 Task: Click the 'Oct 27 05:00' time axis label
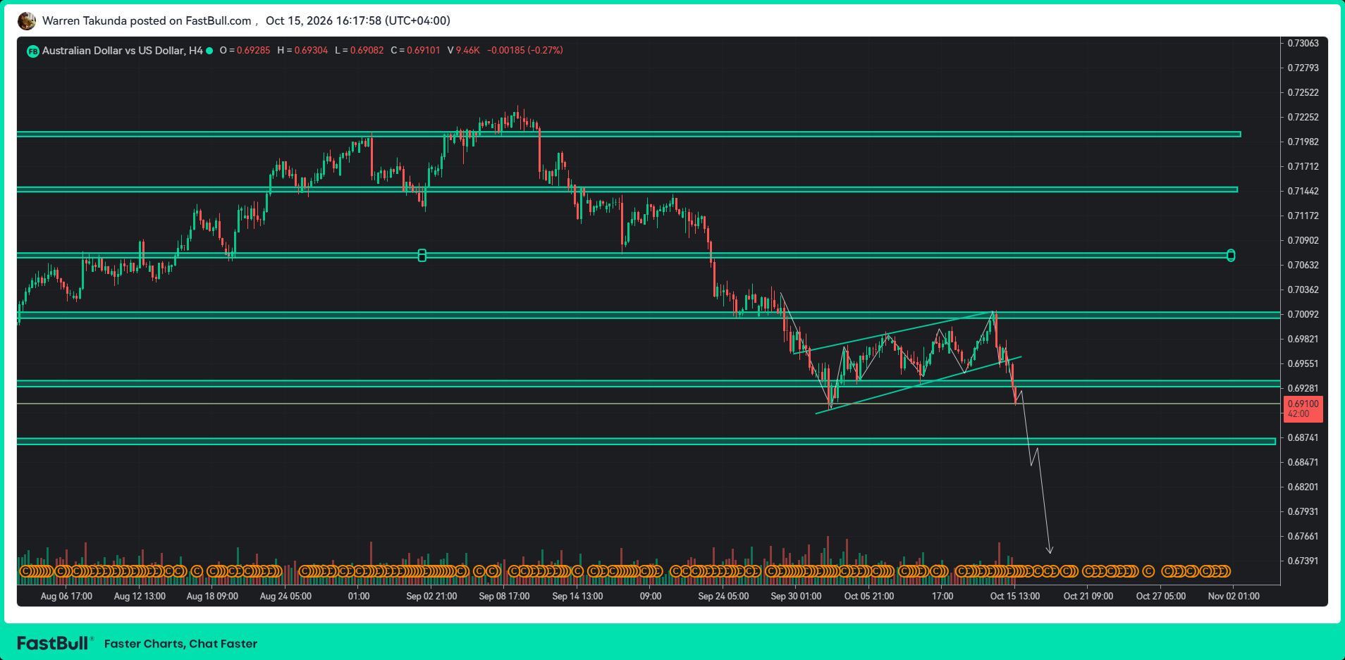tap(1160, 596)
